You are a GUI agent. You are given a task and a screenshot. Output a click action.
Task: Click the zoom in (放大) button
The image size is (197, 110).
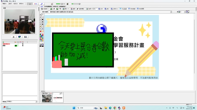click(101, 9)
